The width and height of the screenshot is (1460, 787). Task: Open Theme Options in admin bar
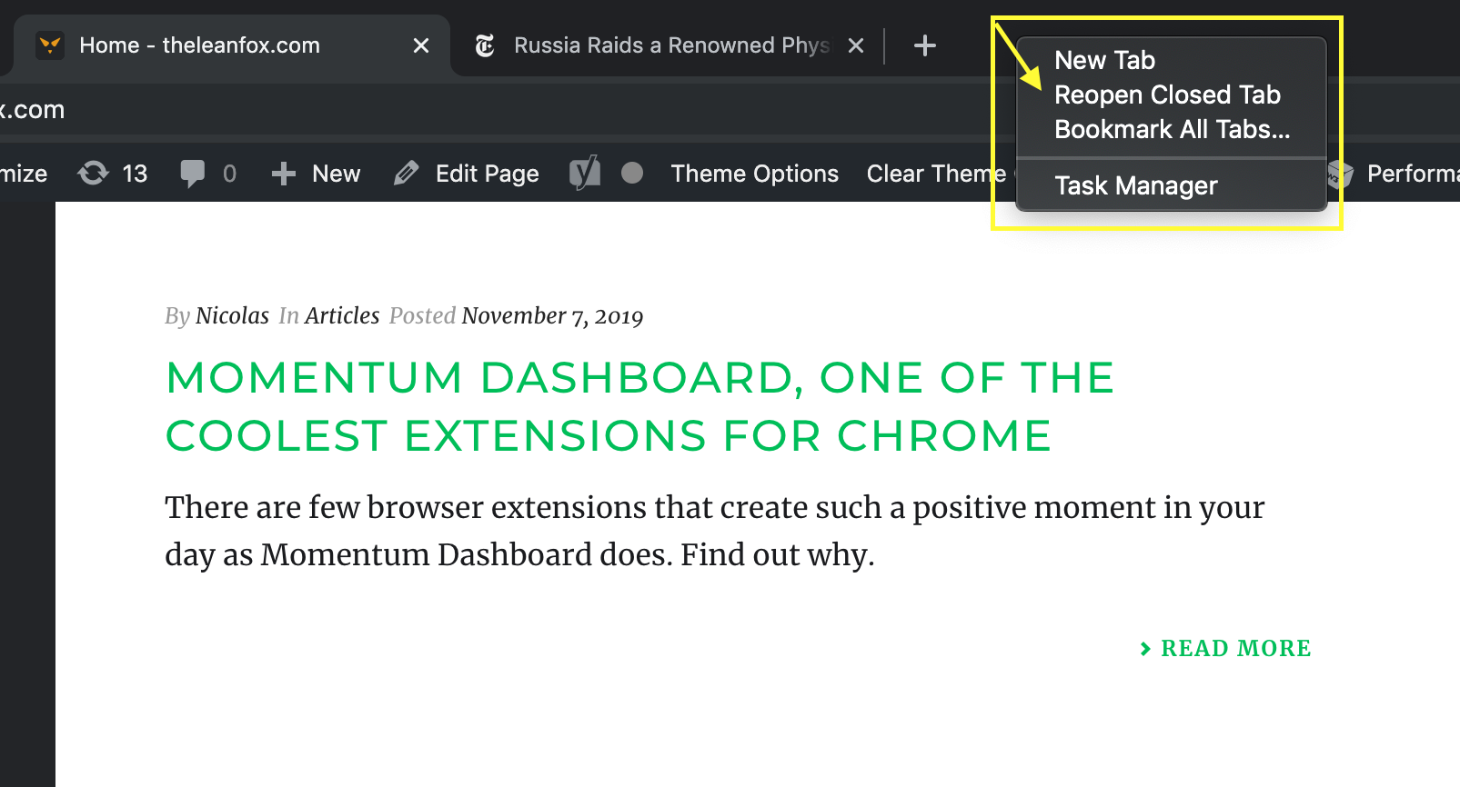click(754, 174)
